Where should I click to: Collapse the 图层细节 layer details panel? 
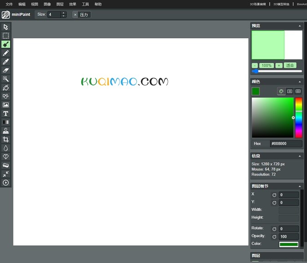(x=300, y=186)
